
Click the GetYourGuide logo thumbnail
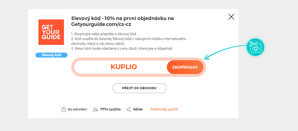click(51, 32)
